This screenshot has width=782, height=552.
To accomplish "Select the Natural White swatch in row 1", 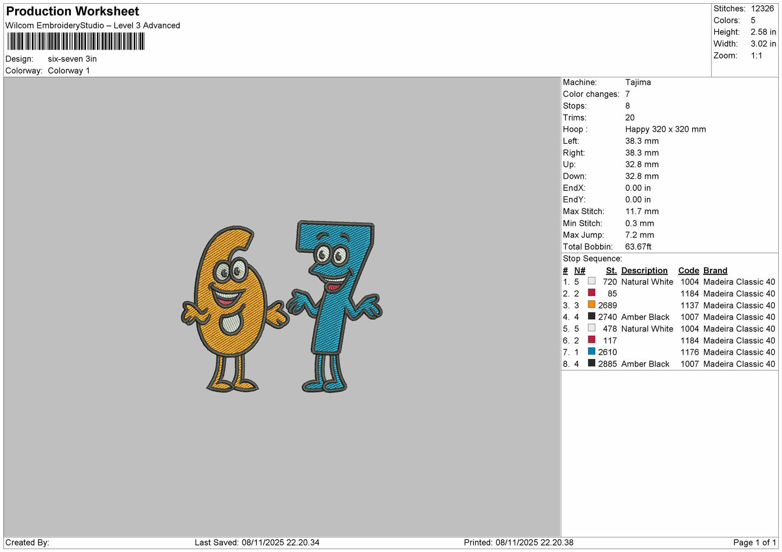I will pyautogui.click(x=592, y=281).
